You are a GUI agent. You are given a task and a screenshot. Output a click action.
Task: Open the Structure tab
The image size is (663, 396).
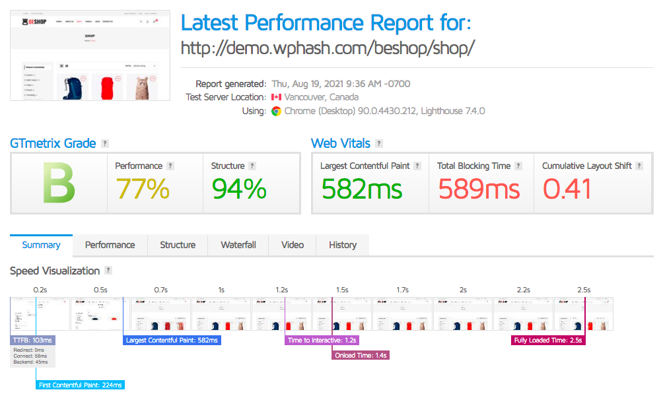178,245
